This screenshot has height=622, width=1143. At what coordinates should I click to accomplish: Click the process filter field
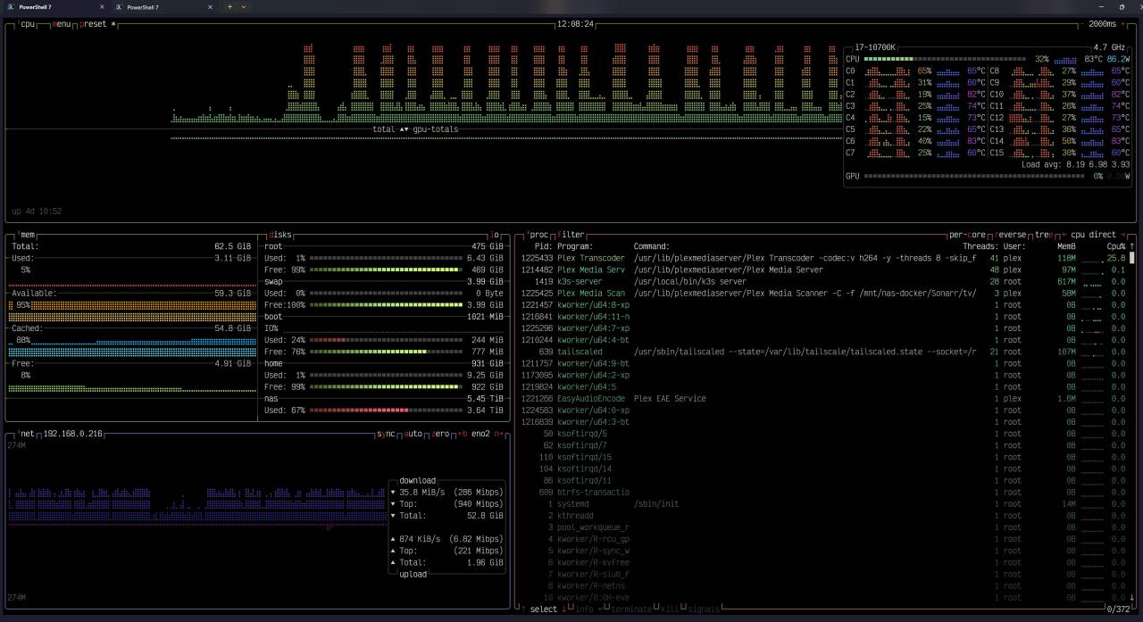click(571, 235)
